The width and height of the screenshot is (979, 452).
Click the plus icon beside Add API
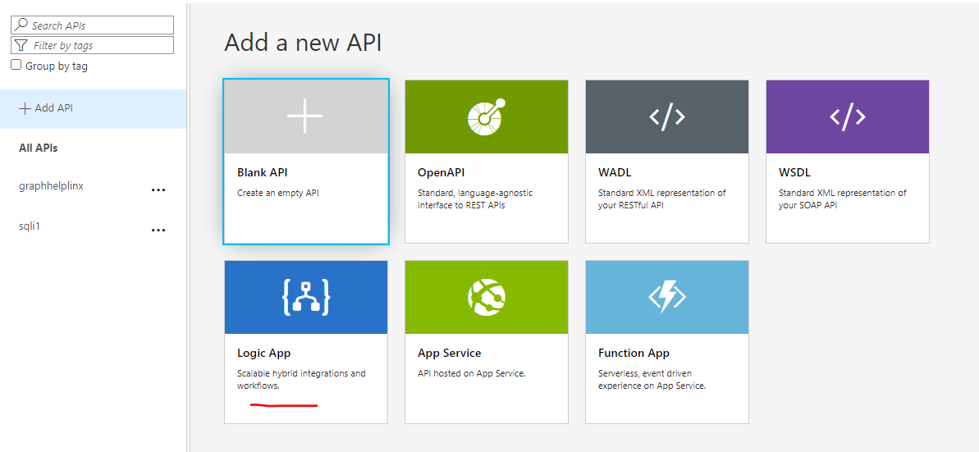point(25,108)
